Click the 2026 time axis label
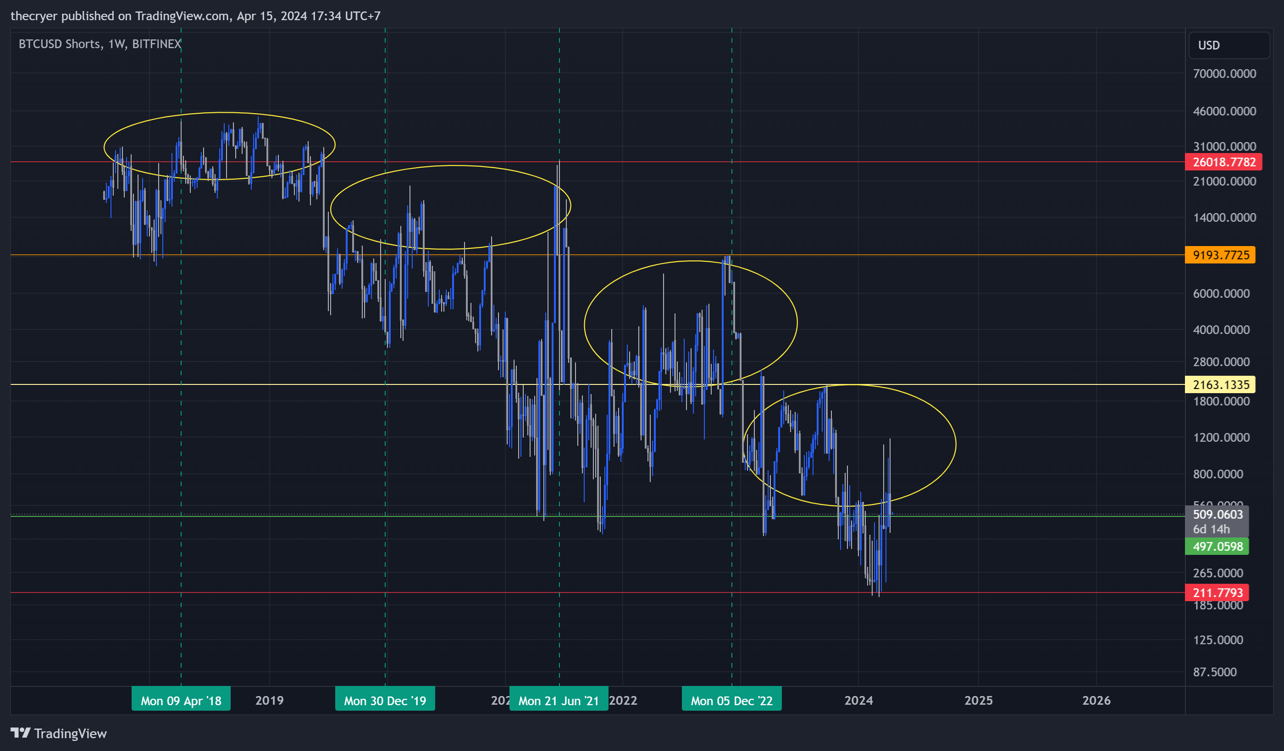 click(x=1096, y=701)
